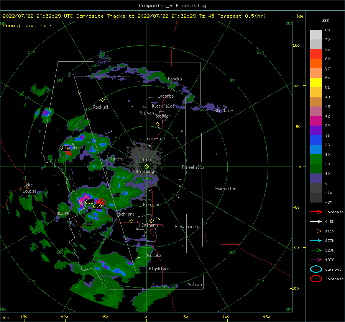Image resolution: width=345 pixels, height=322 pixels.
Task: Click the km label at bottom-left corner
Action: coord(5,318)
